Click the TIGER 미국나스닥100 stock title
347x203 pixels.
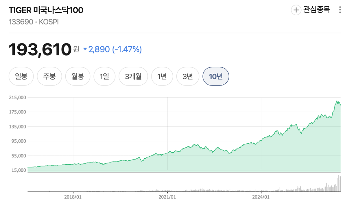click(x=46, y=10)
